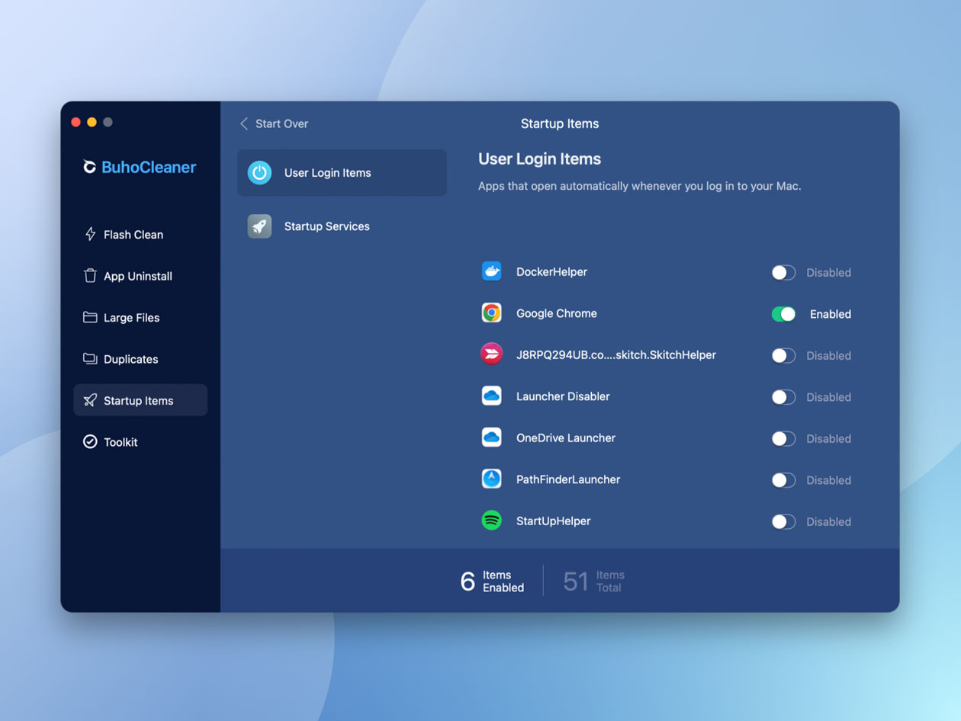Click the BuhoCleaner logo
The height and width of the screenshot is (721, 961).
tap(139, 167)
